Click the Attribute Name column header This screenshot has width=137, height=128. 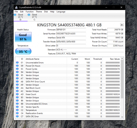(x=46, y=59)
